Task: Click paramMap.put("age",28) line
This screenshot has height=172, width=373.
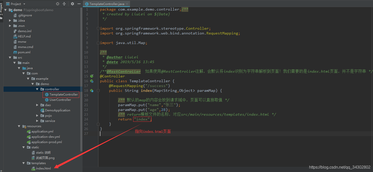Action: tap(144, 110)
